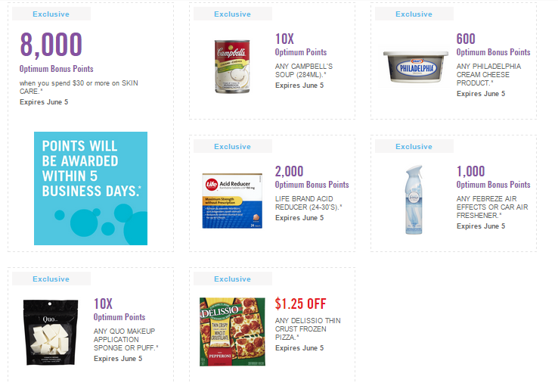This screenshot has width=558, height=383.
Task: Click the 600 Optimum Bonus Points heading
Action: point(493,45)
